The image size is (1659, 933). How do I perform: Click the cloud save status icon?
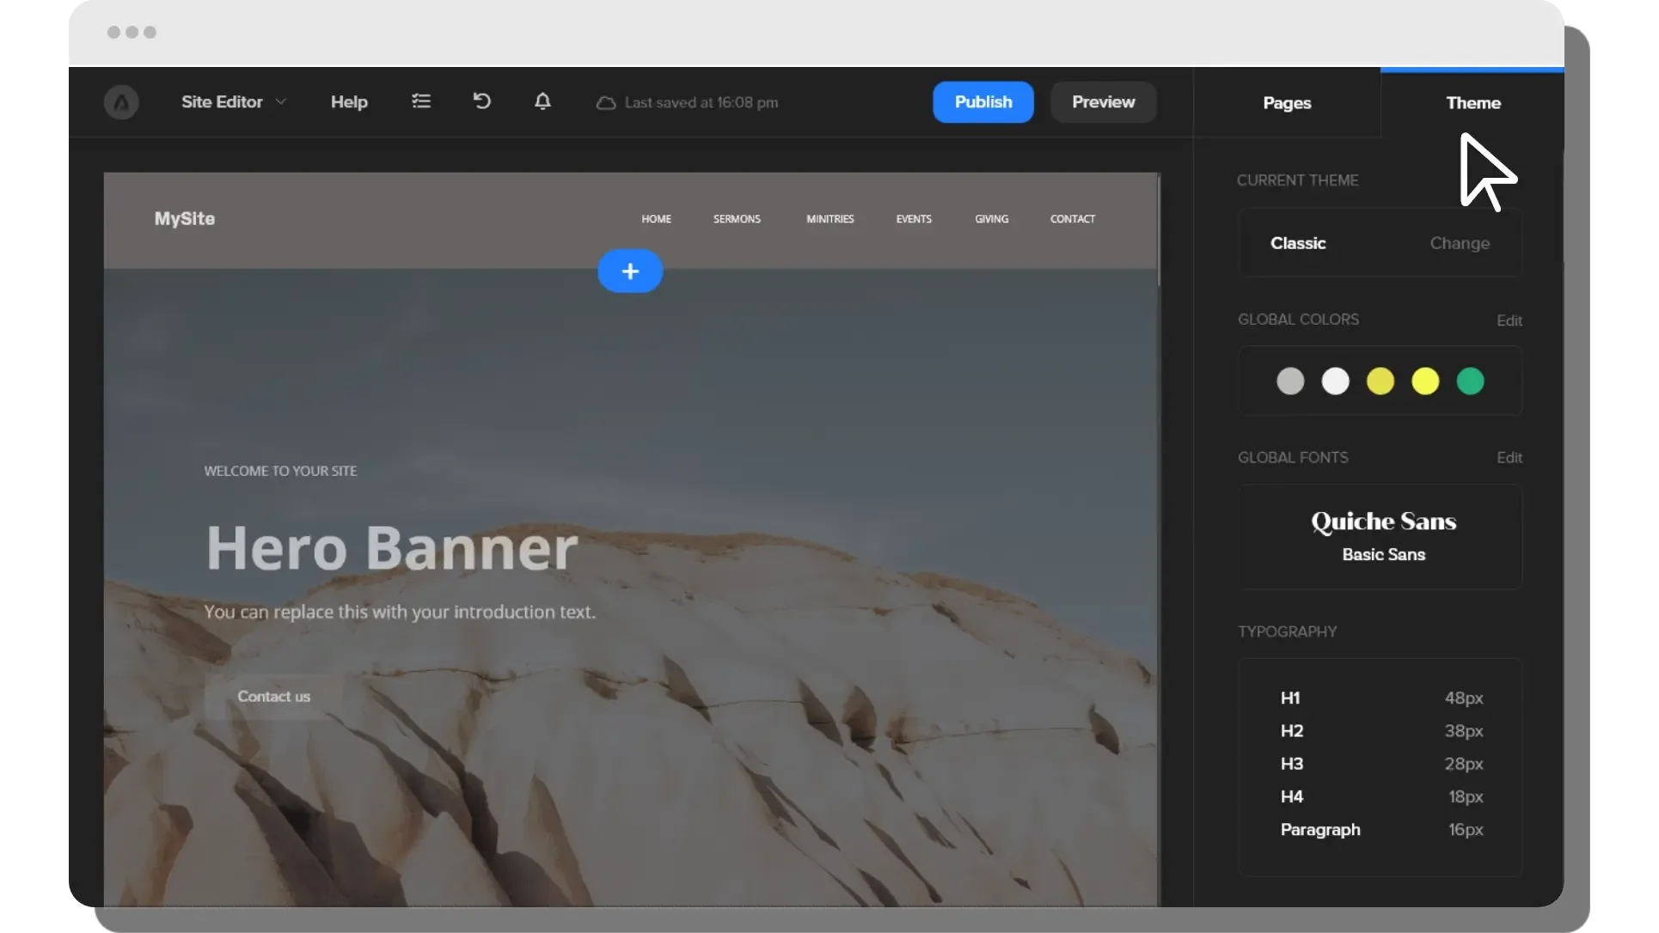pos(606,103)
